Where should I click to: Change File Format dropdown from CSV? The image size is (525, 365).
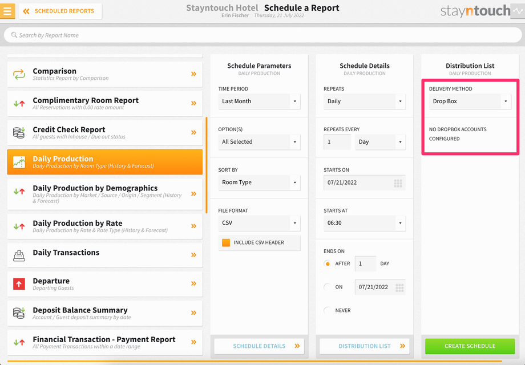pyautogui.click(x=259, y=223)
